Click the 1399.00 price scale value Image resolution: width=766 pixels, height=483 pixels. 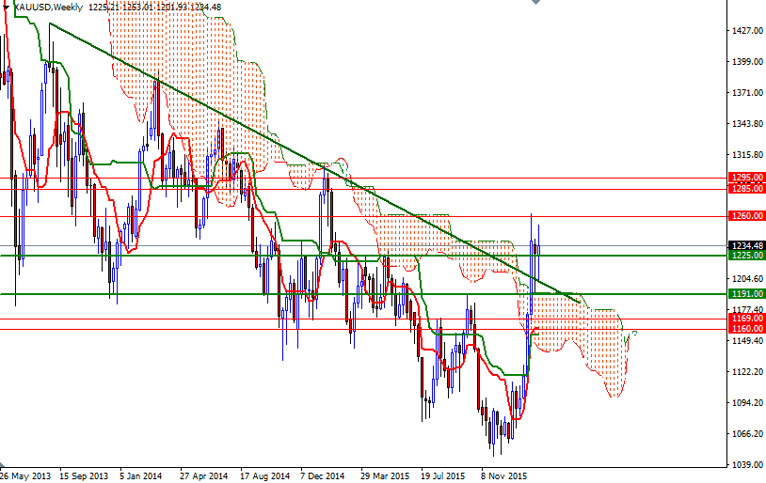pos(747,61)
